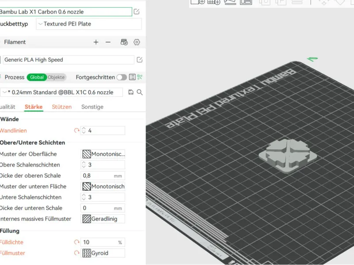Decrease Untere Schalenschichten with down arrow
The image size is (354, 265).
[84, 199]
